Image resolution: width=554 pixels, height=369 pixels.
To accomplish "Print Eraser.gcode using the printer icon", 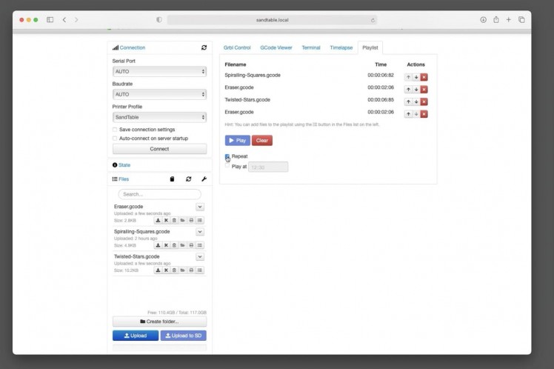I will coord(191,220).
